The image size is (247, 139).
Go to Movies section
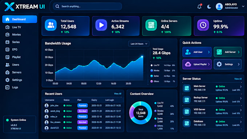tap(16, 34)
